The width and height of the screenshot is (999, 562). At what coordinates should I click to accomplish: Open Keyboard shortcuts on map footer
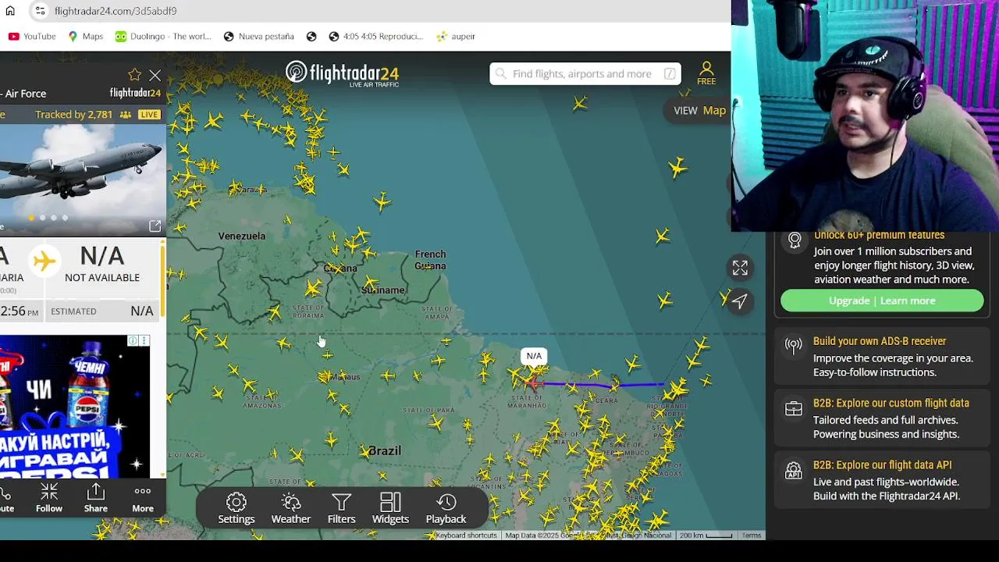[x=466, y=535]
